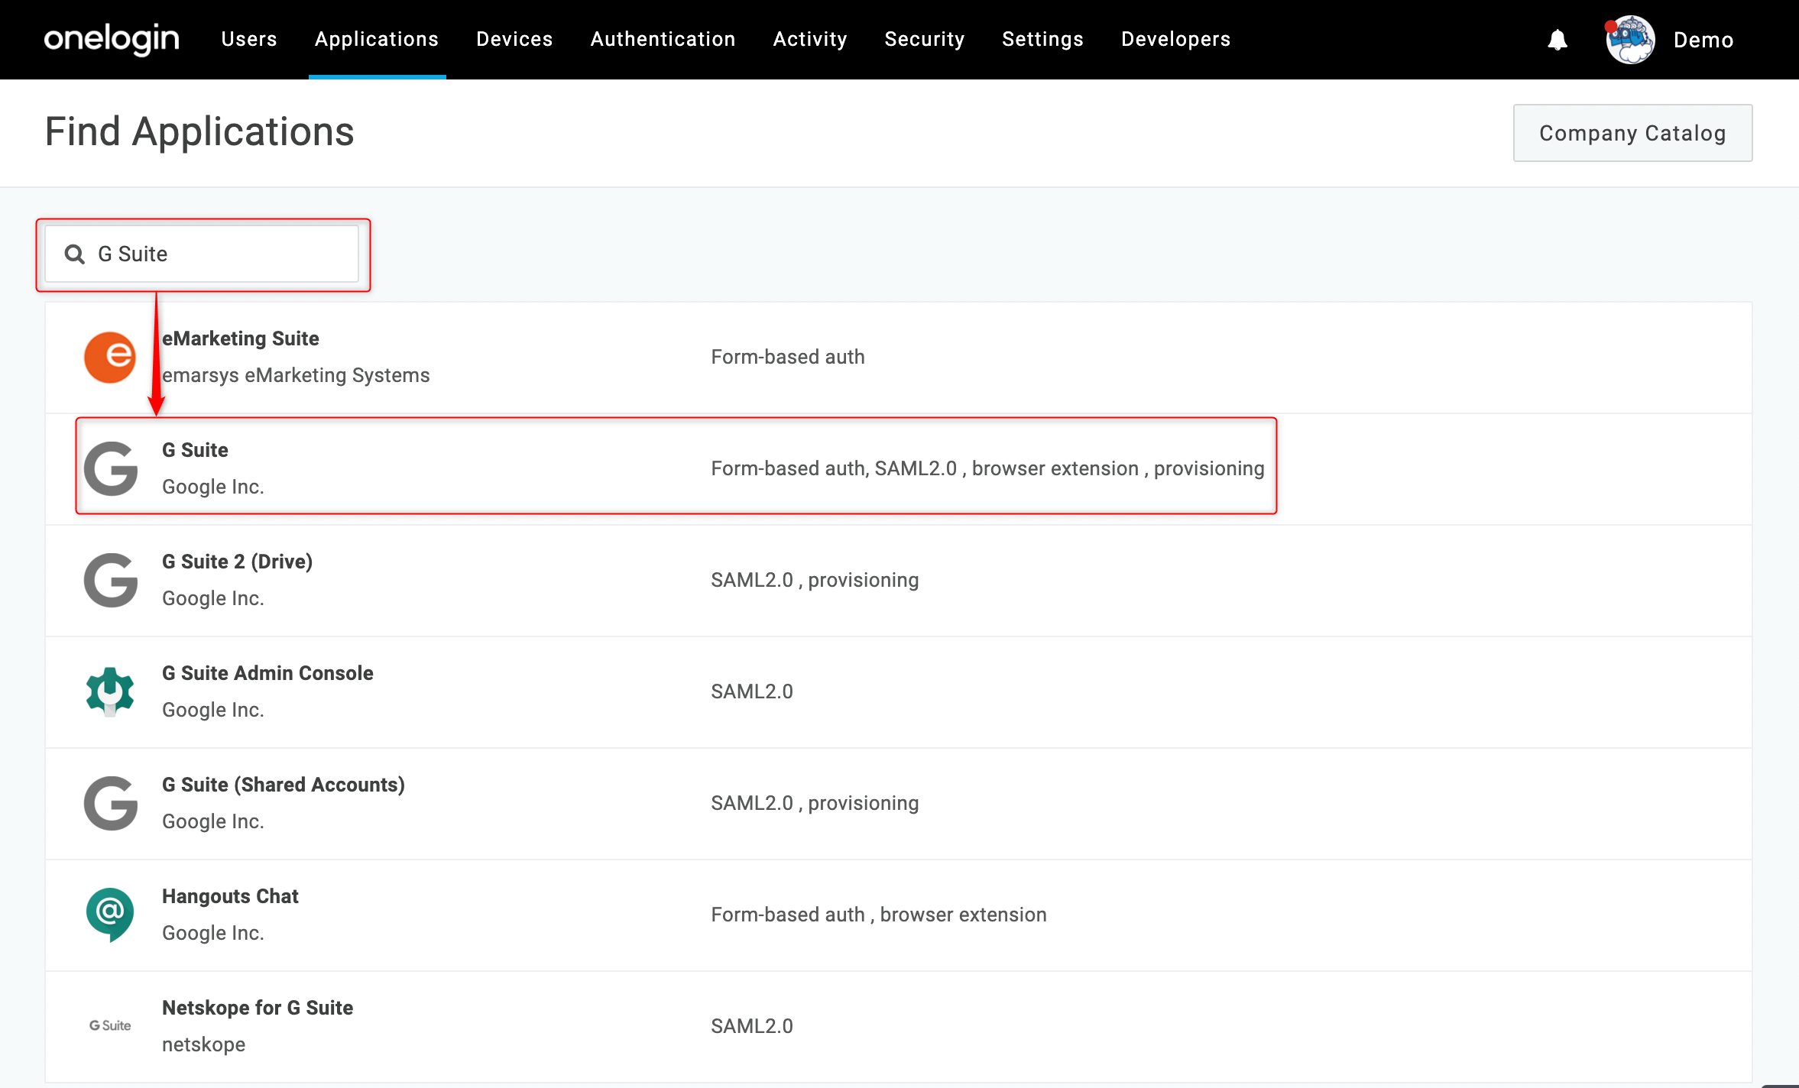The height and width of the screenshot is (1088, 1799).
Task: Open the Demo user avatar
Action: [x=1630, y=40]
